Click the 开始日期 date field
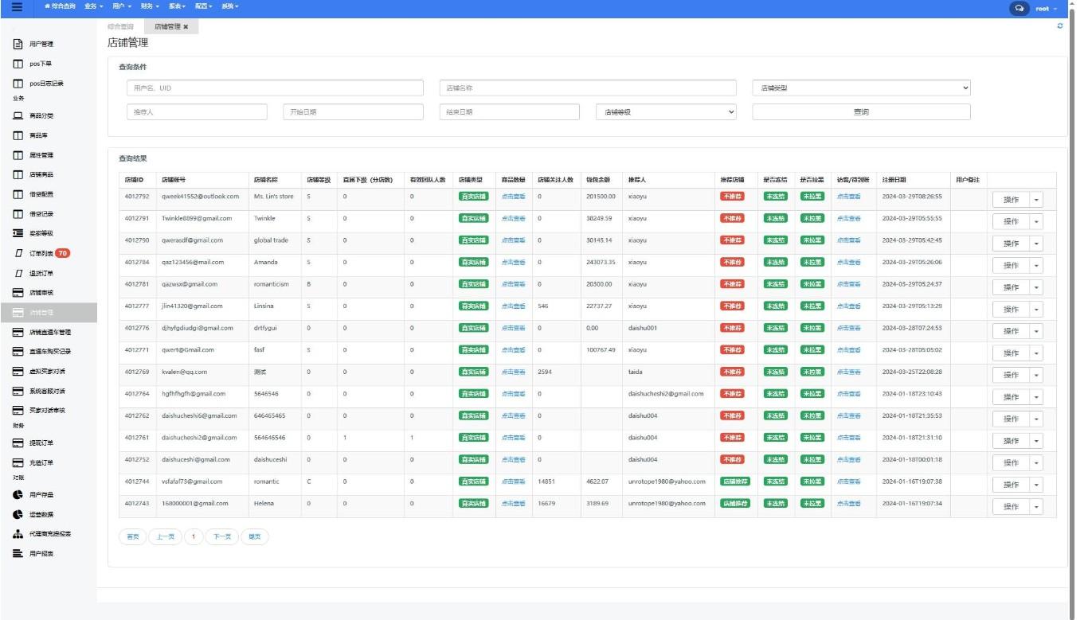The image size is (1088, 620). click(x=353, y=112)
